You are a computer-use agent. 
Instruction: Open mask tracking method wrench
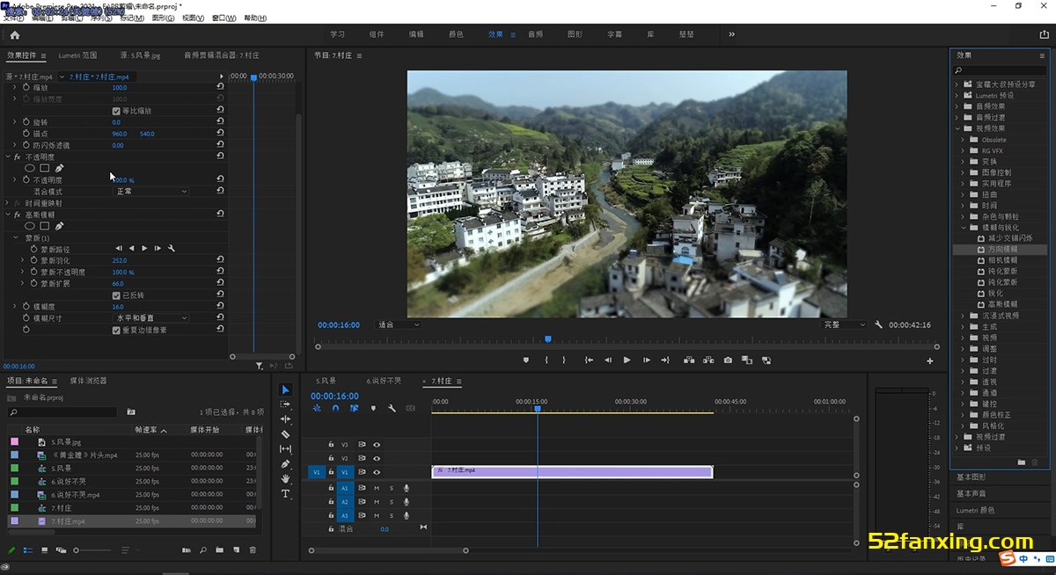tap(172, 249)
